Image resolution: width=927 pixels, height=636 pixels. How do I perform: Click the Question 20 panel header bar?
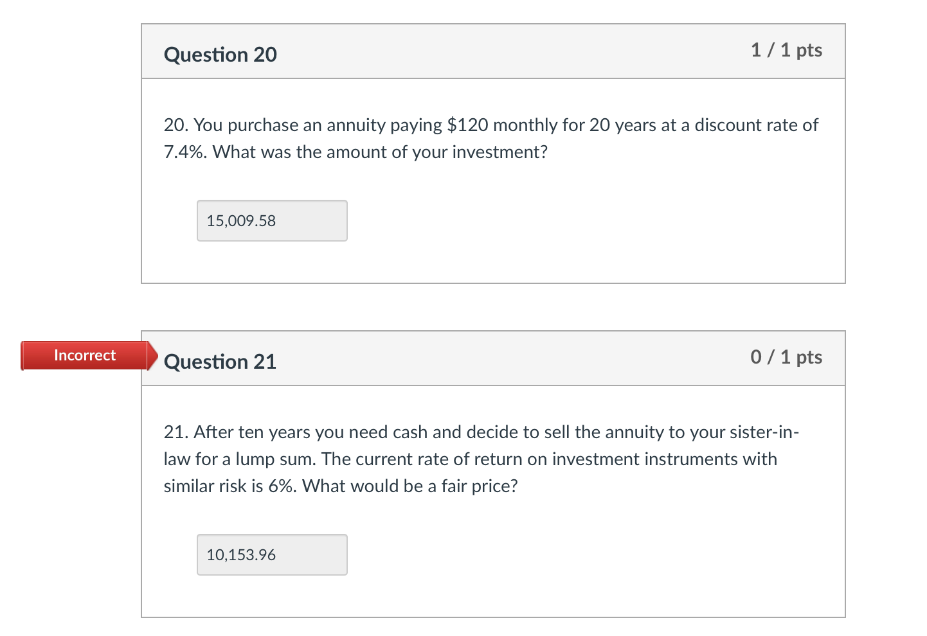493,51
